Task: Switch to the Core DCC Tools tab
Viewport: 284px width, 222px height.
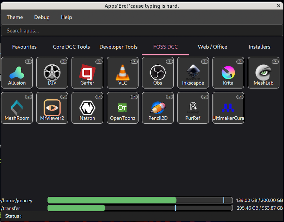Action: click(71, 47)
